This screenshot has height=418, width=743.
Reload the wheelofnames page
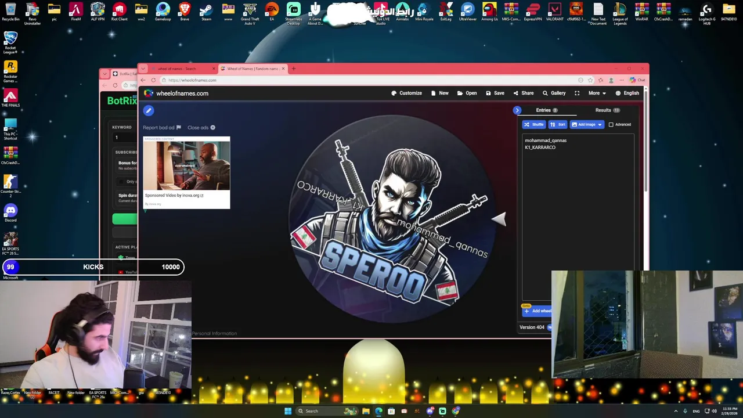click(153, 80)
